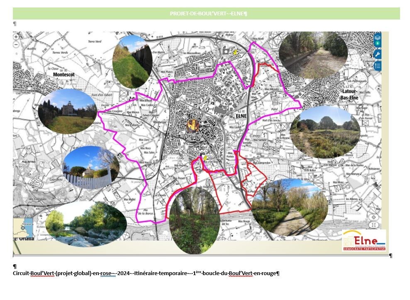Screen dimensions: 410x300
Task: Click the map zoom-out minus button
Action: point(16,44)
